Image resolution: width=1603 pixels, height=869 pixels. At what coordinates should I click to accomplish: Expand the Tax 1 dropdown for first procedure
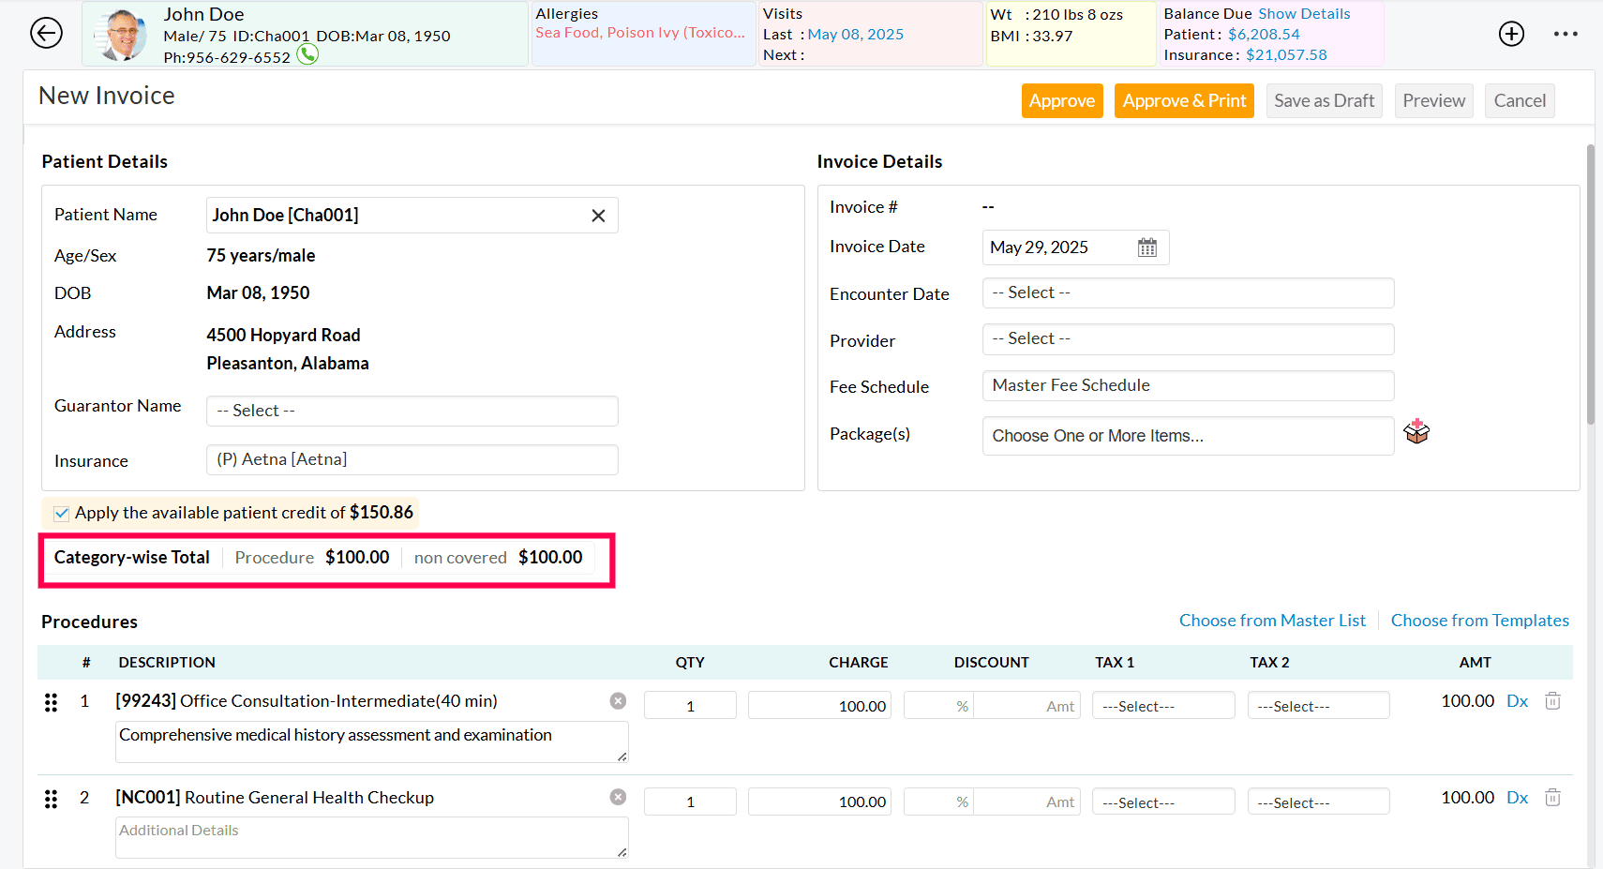coord(1163,705)
